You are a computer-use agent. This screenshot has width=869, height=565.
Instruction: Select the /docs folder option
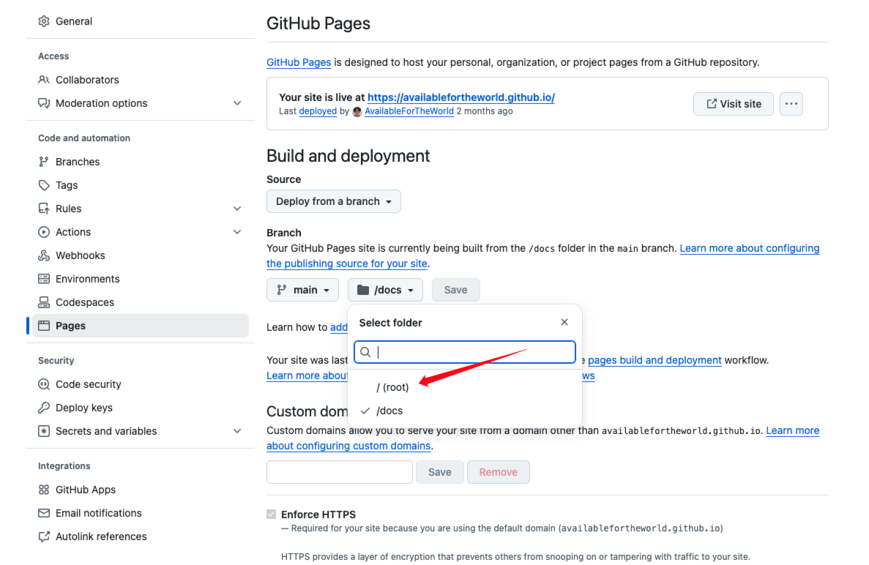pos(464,411)
